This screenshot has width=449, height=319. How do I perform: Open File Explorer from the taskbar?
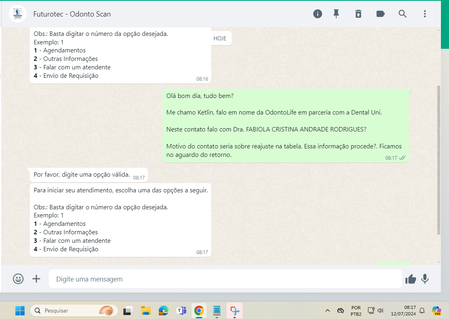146,311
